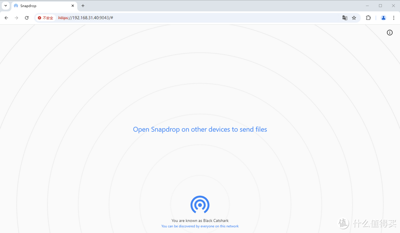Click the blue Snapdrop radar logo
Screen dimensions: 400x233
tap(200, 205)
